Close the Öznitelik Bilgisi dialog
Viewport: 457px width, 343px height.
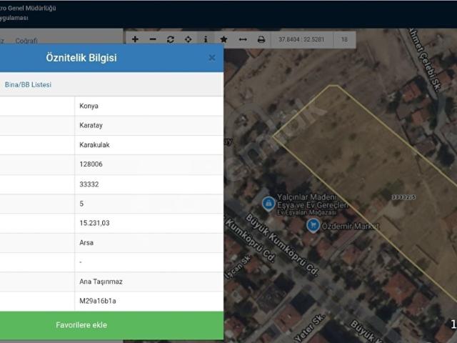coord(212,58)
